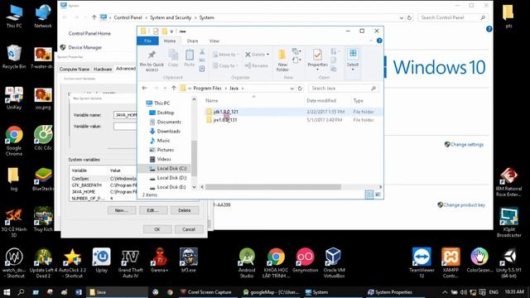The image size is (530, 298).
Task: Go up one folder level in Explorer
Action: [174, 89]
